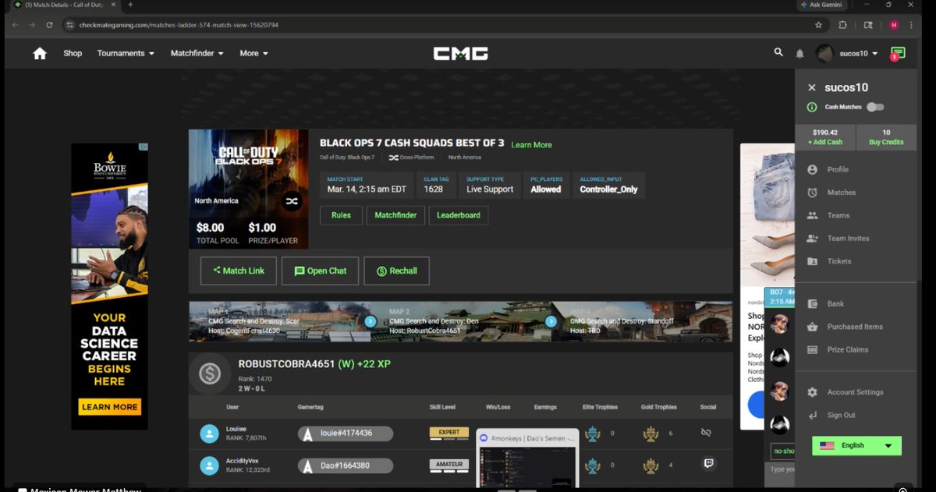Image resolution: width=936 pixels, height=492 pixels.
Task: Click Louiiee's elite trophy icon
Action: pos(593,434)
